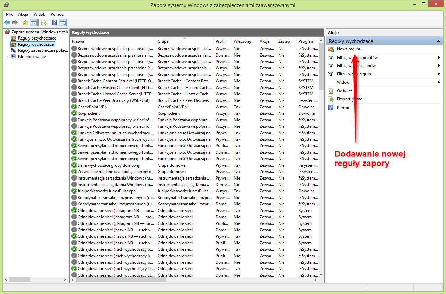
Task: Toggle the console tree toolbar icon
Action: pos(33,23)
